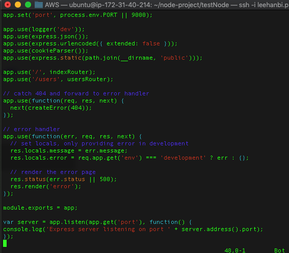Viewport: 289px width, 253px height.
Task: Click the app.use(express.json()) line
Action: tap(46, 37)
